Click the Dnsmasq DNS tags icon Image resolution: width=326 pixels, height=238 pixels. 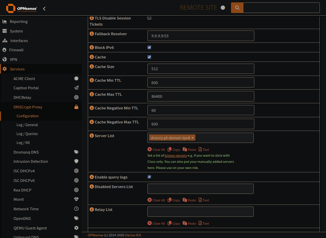76,152
